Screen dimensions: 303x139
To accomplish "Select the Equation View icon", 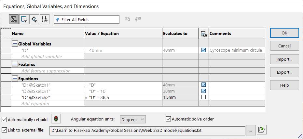I will click(14, 19).
